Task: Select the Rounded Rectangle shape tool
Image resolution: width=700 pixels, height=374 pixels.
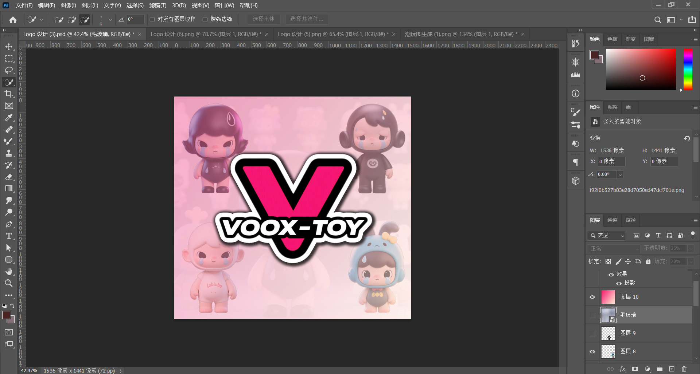Action: click(x=9, y=260)
